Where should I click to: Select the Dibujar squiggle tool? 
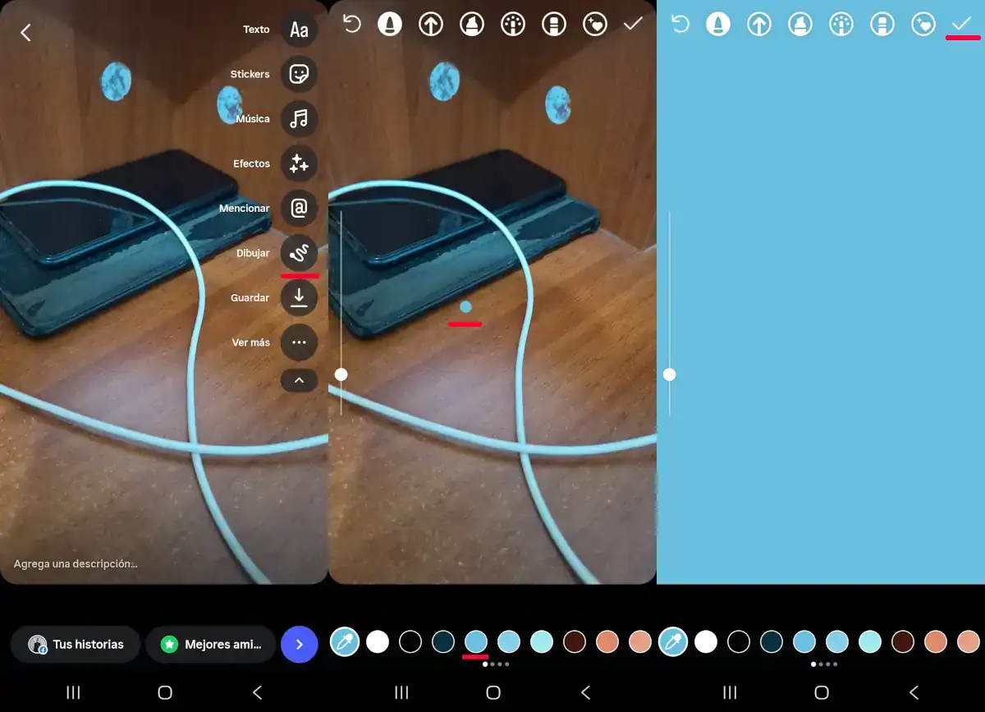[x=299, y=253]
